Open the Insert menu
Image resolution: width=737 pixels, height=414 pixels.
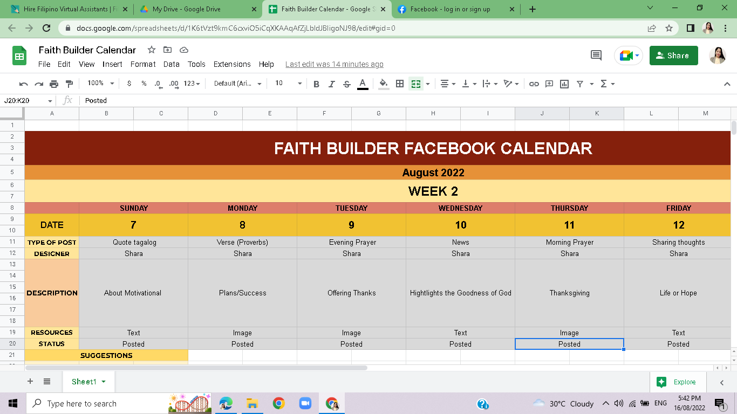click(112, 64)
